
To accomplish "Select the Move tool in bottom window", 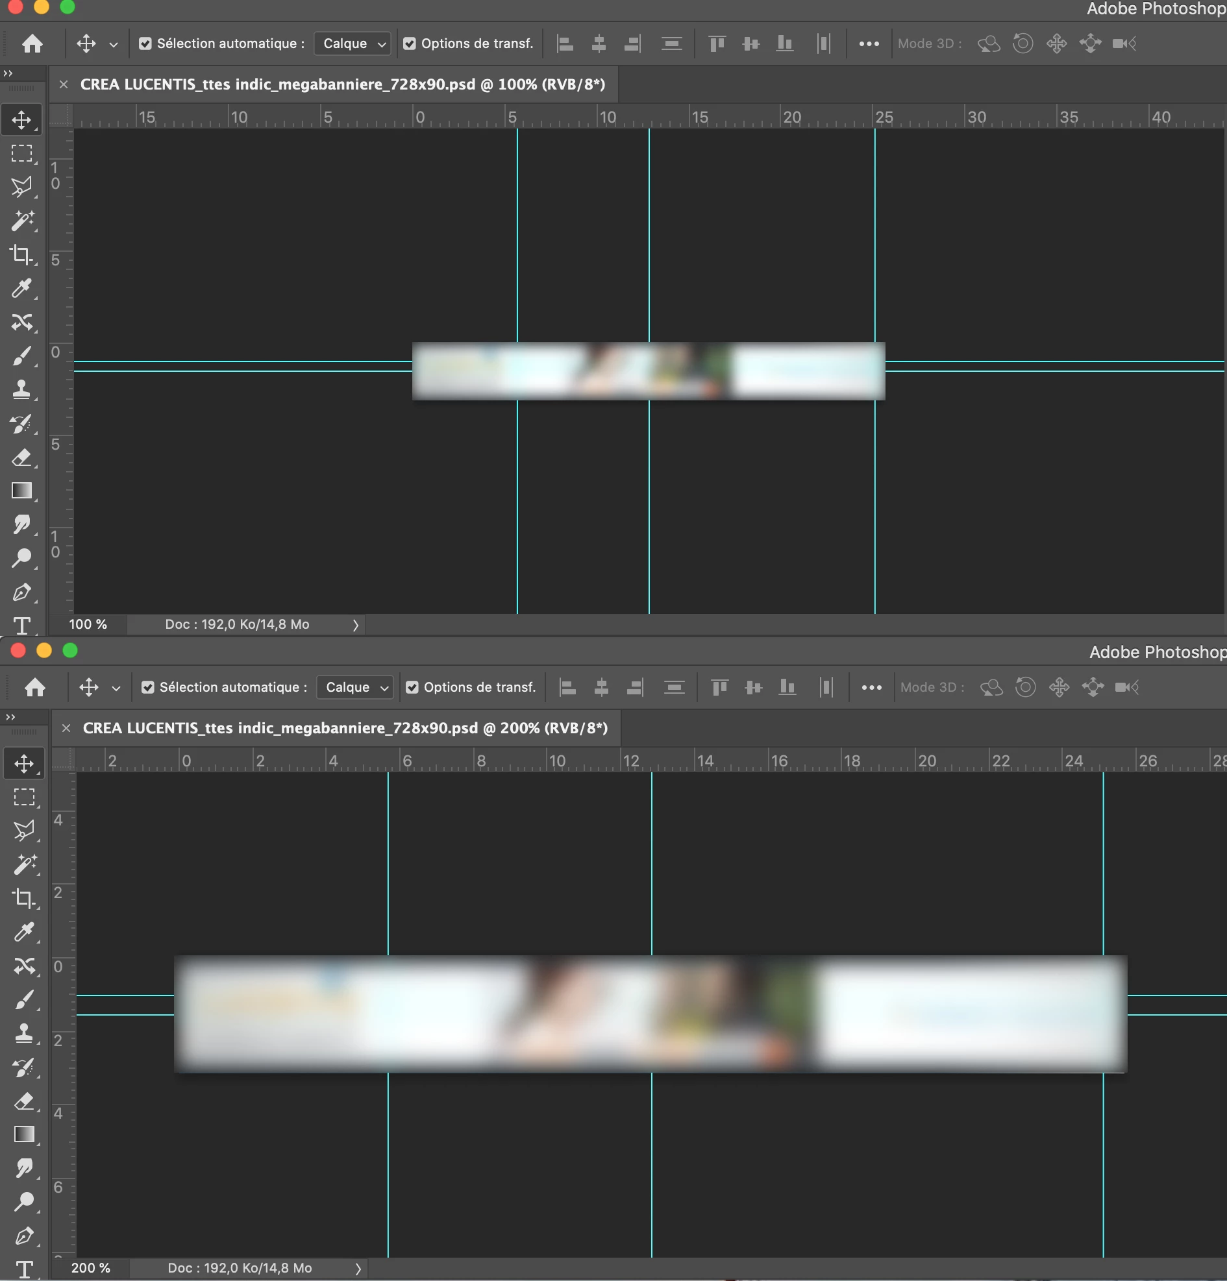I will (x=24, y=763).
